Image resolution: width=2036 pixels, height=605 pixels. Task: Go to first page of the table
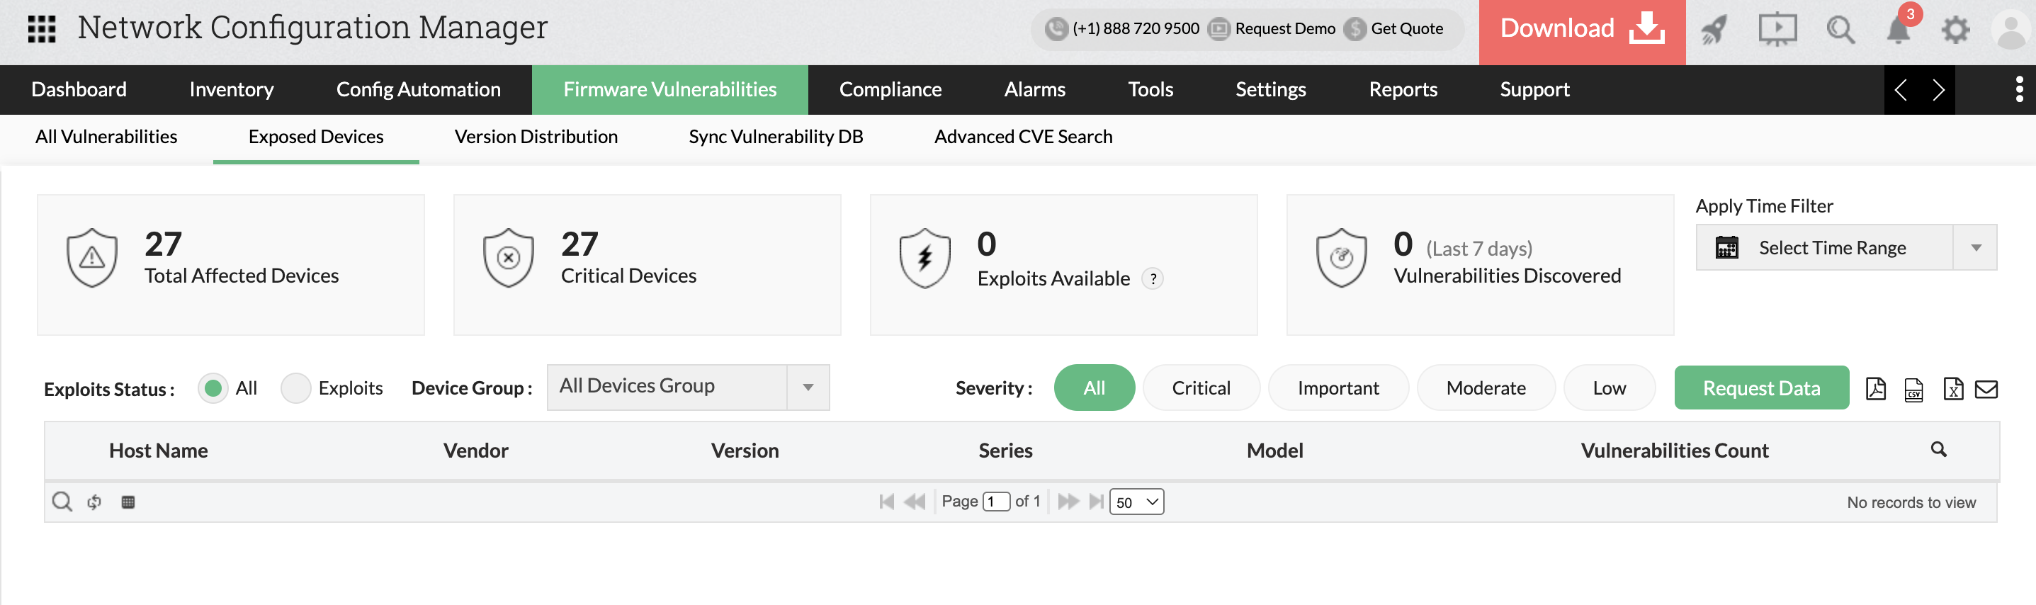[886, 502]
